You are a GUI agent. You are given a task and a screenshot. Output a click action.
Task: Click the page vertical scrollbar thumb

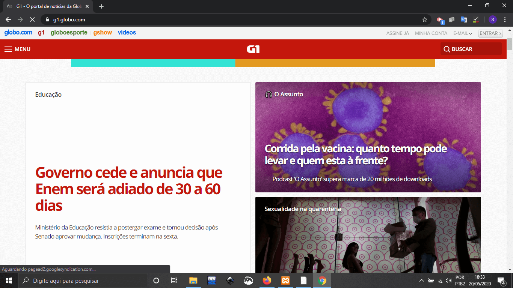click(x=510, y=44)
